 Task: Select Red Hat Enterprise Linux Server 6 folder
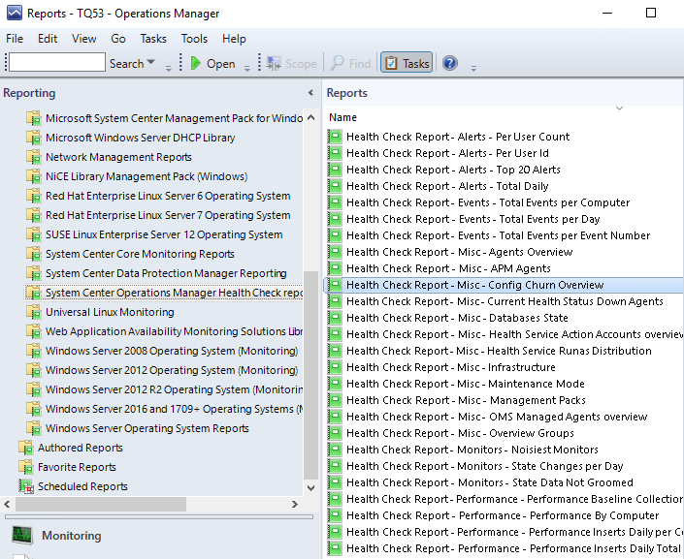168,196
